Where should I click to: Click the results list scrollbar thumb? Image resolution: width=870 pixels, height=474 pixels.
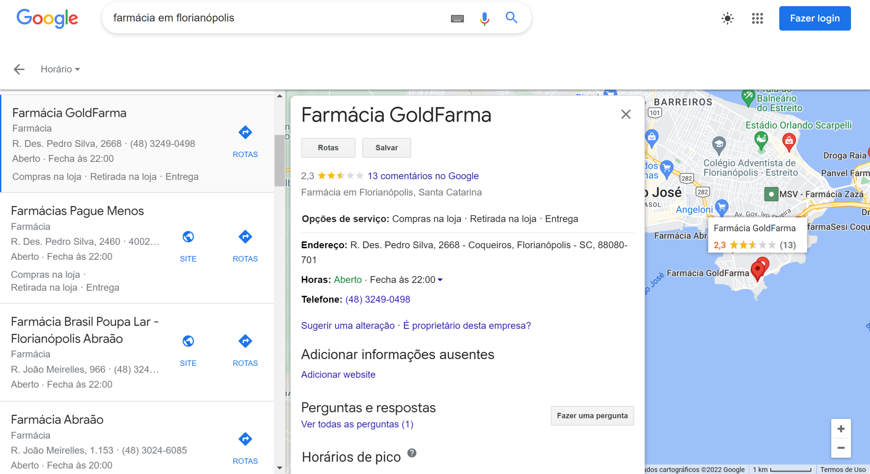click(280, 160)
